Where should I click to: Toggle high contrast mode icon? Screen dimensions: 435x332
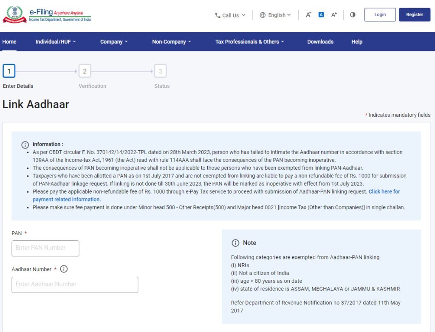(353, 15)
